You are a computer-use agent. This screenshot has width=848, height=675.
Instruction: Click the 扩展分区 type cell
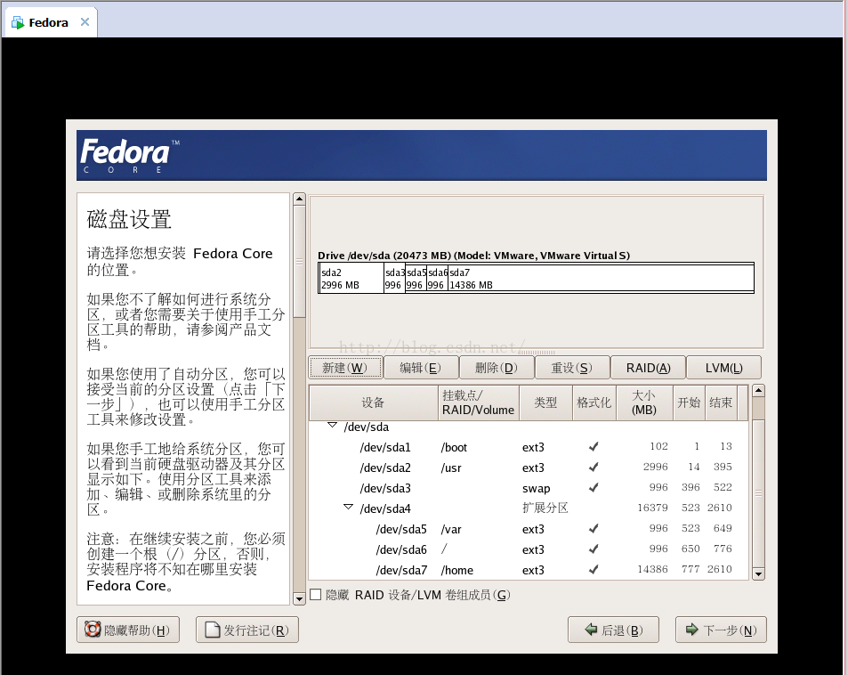(545, 508)
